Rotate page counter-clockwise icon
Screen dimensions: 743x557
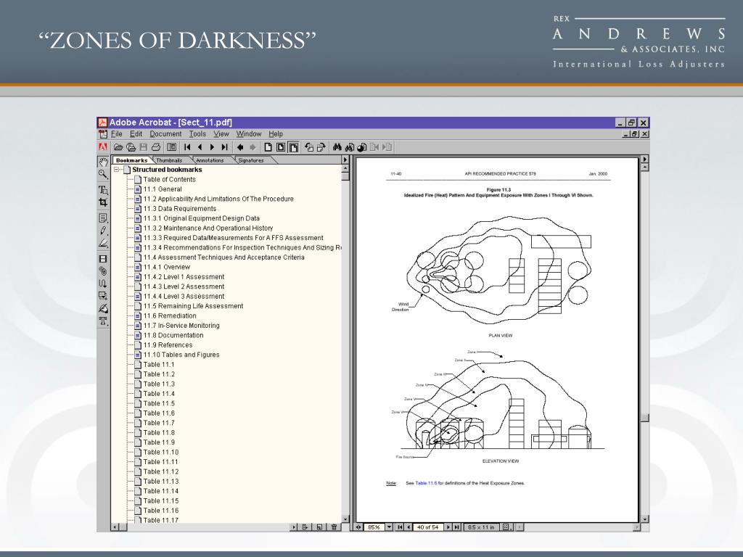tap(309, 147)
